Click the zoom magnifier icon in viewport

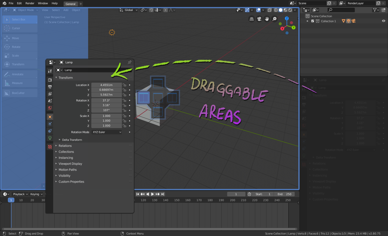click(x=275, y=19)
